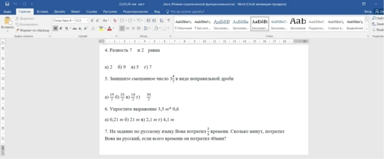Click Copy (Копировать) in clipboard group
Screen dimensions: 384x159
[x=27, y=24]
